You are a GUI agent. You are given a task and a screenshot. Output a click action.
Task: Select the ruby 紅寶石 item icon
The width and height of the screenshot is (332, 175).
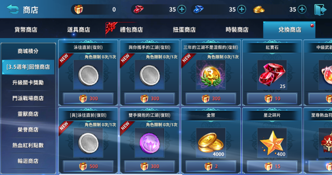pos(272,75)
